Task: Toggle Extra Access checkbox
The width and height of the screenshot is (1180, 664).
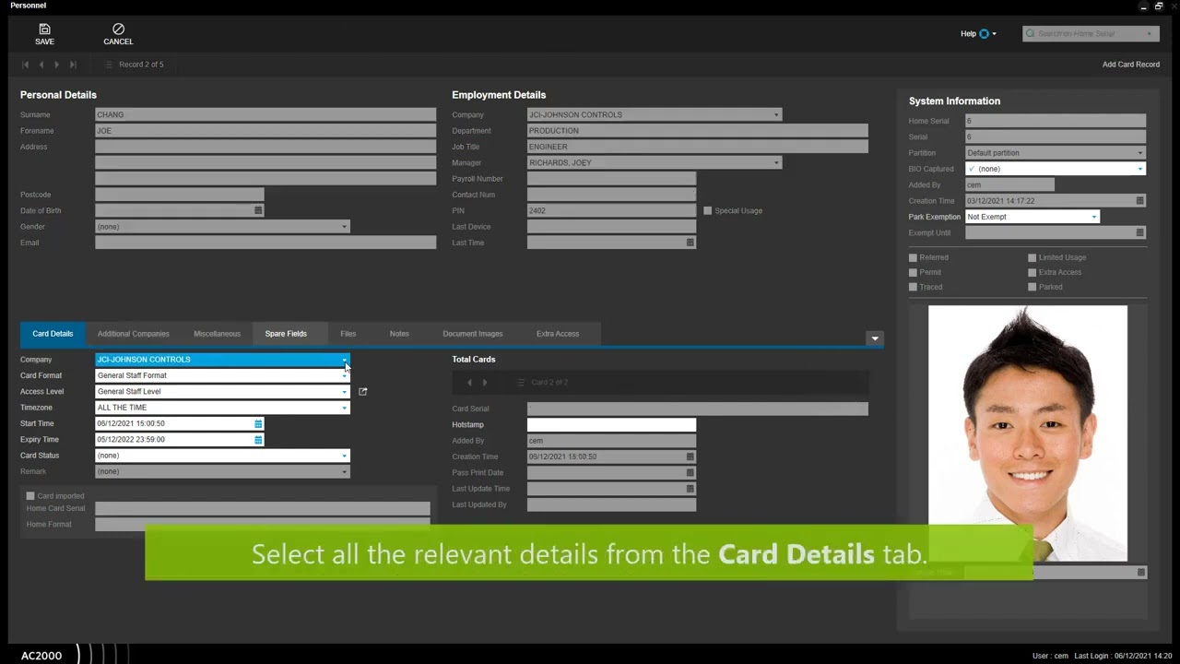Action: pyautogui.click(x=1032, y=273)
